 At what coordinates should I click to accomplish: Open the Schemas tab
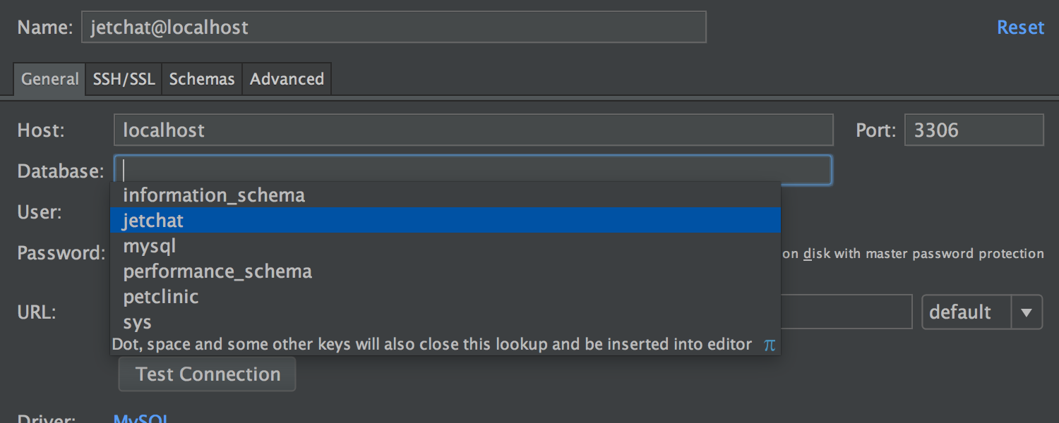coord(201,78)
